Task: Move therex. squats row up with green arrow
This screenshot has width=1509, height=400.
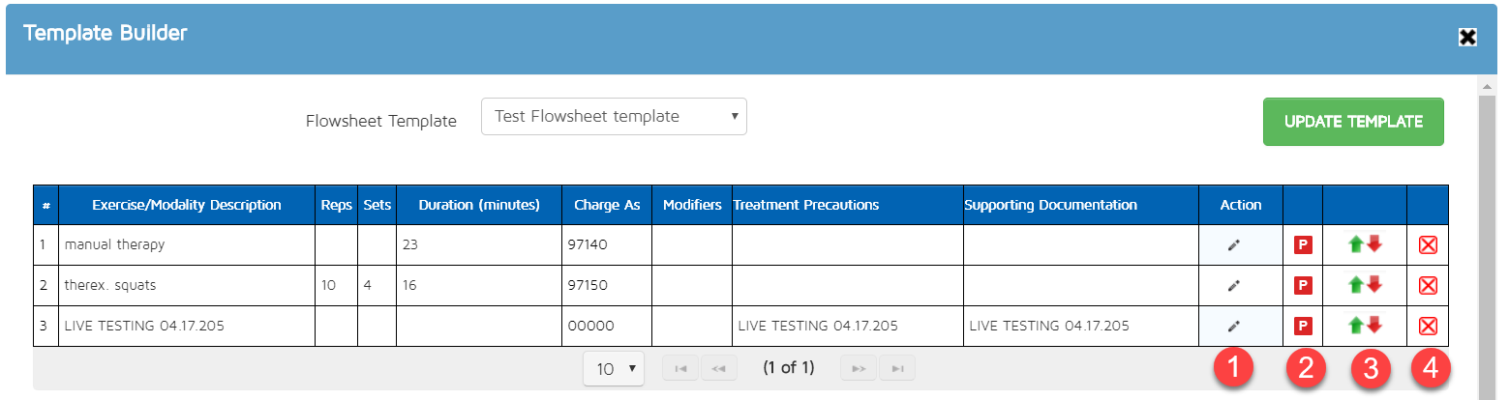Action: (x=1357, y=286)
